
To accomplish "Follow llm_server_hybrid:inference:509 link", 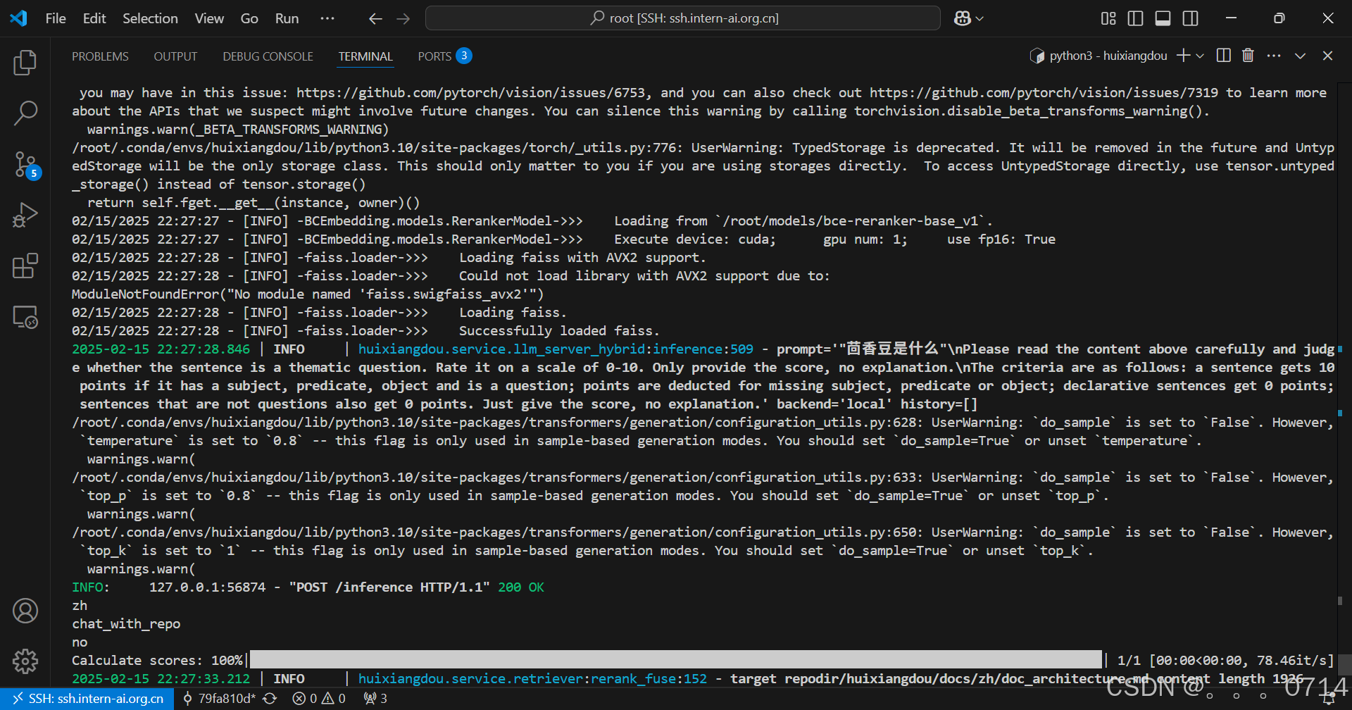I will [x=556, y=349].
